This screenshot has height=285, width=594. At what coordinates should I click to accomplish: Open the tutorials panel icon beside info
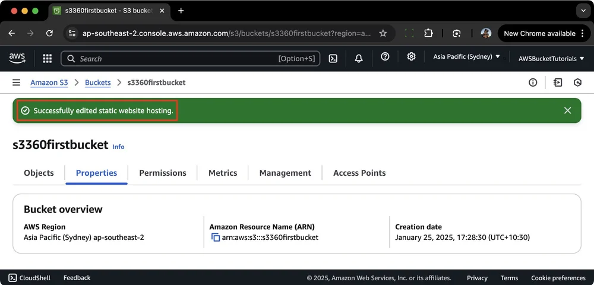[x=558, y=82]
